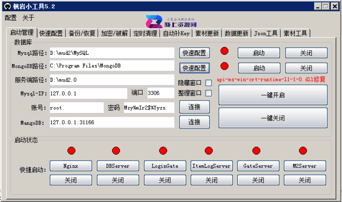Open the 配置 menu
Screen dimensions: 342x202
coord(11,18)
